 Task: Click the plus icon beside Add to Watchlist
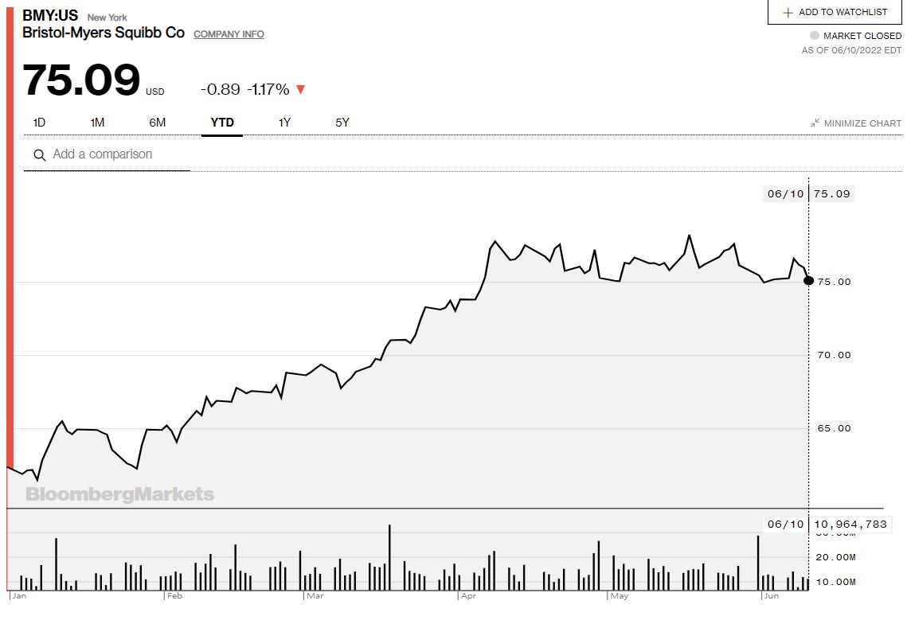[x=788, y=13]
